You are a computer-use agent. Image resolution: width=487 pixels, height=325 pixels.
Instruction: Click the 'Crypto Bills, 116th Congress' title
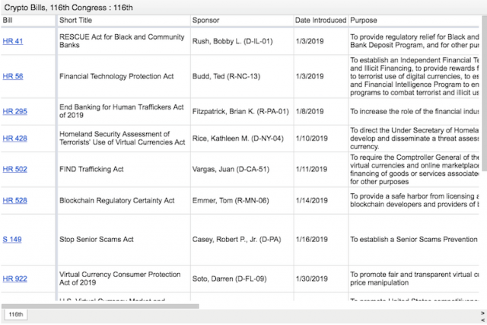click(68, 8)
